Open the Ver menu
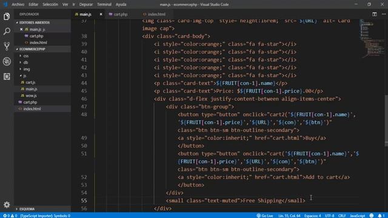Screen dimensions: 388x218 pos(65,4)
